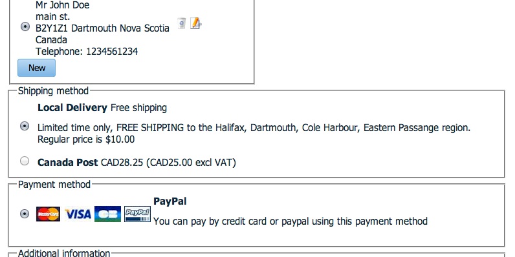Select the Mr John Doe address radio

(x=25, y=26)
